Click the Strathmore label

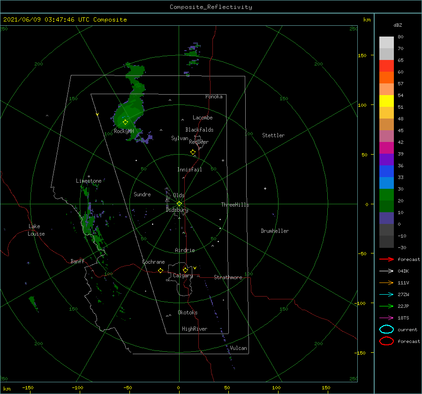228,277
